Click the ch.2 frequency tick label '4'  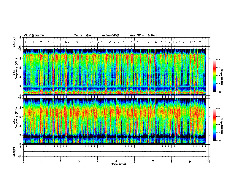pos(21,126)
